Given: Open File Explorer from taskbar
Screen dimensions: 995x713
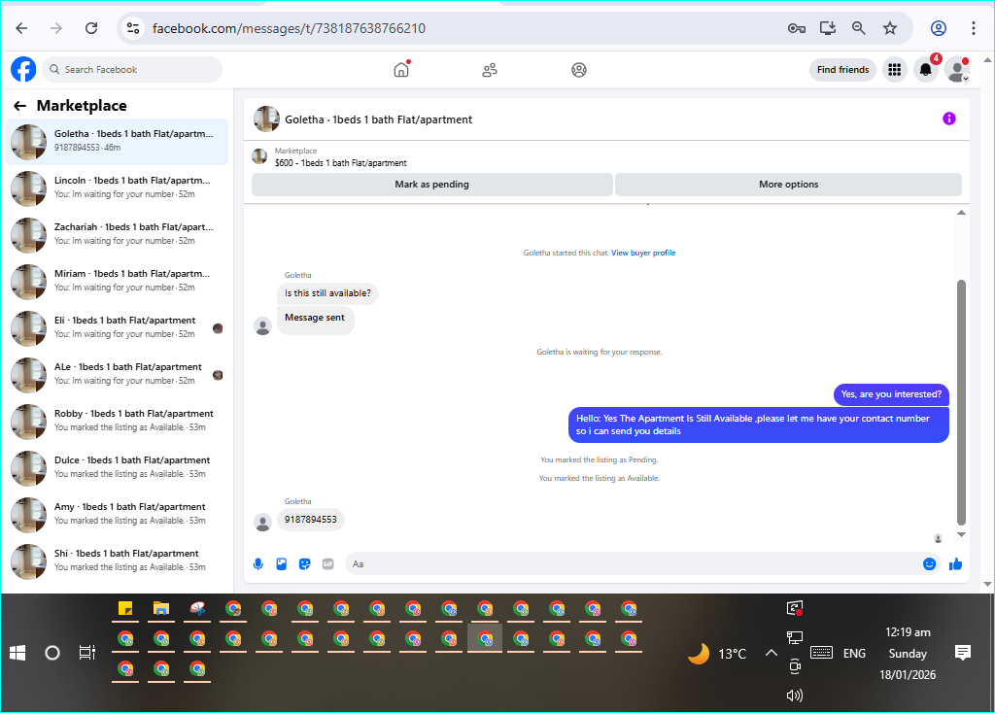Looking at the screenshot, I should coord(161,609).
